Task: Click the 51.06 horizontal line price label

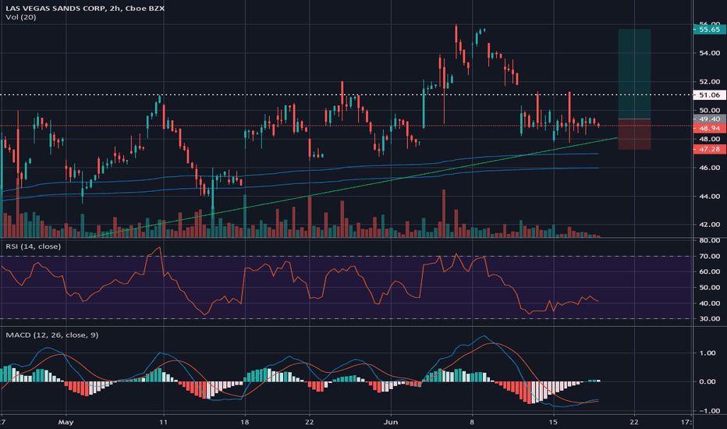Action: [x=709, y=95]
